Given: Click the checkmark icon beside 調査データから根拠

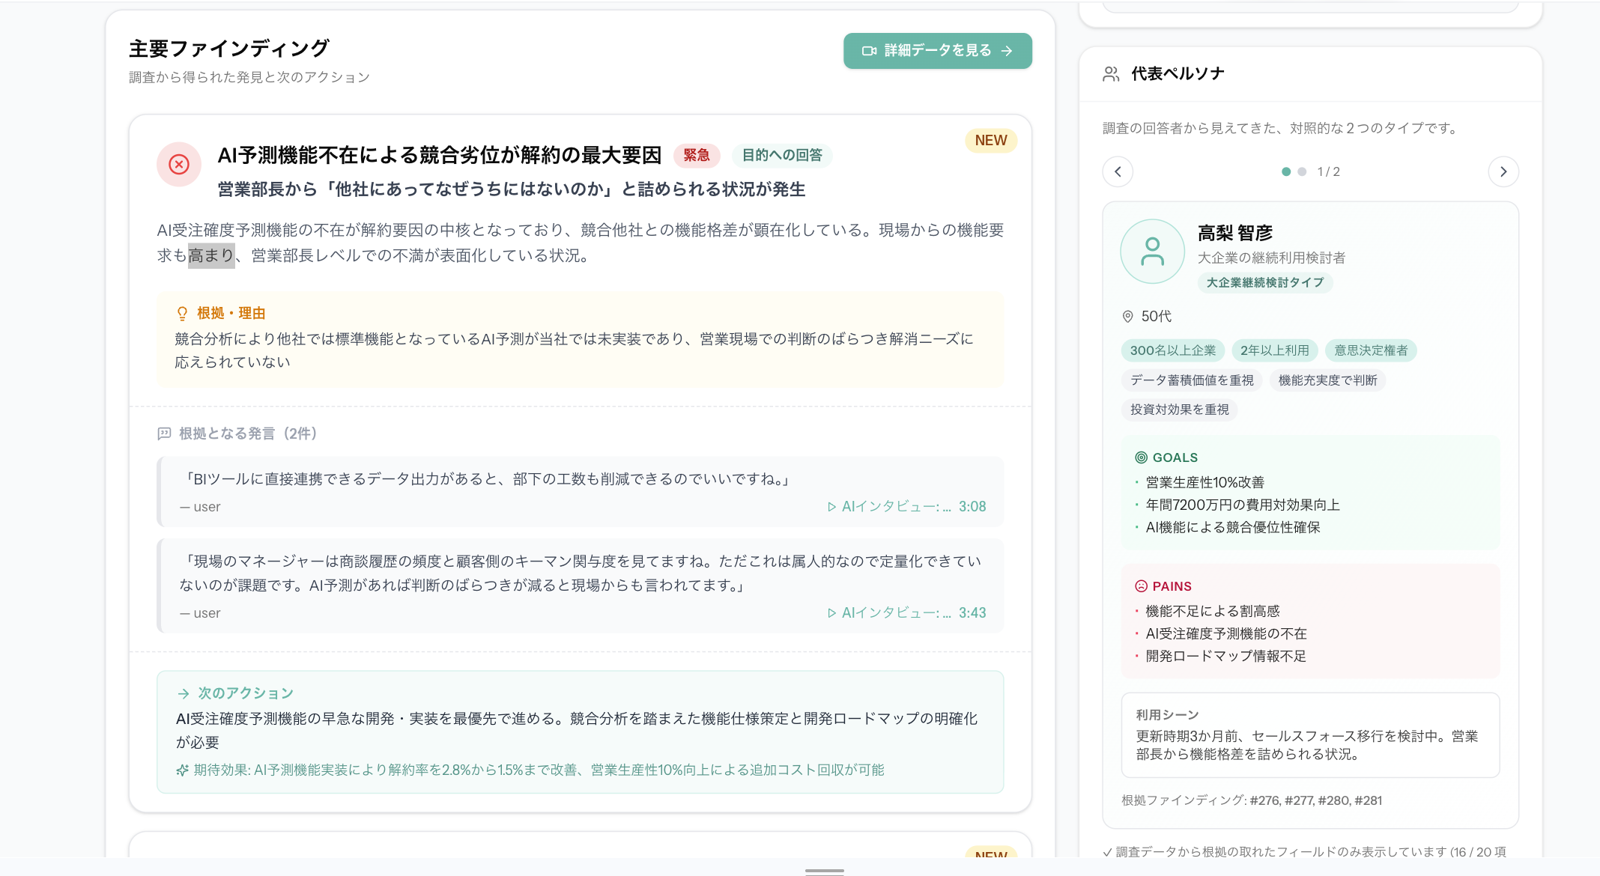Looking at the screenshot, I should point(1108,852).
